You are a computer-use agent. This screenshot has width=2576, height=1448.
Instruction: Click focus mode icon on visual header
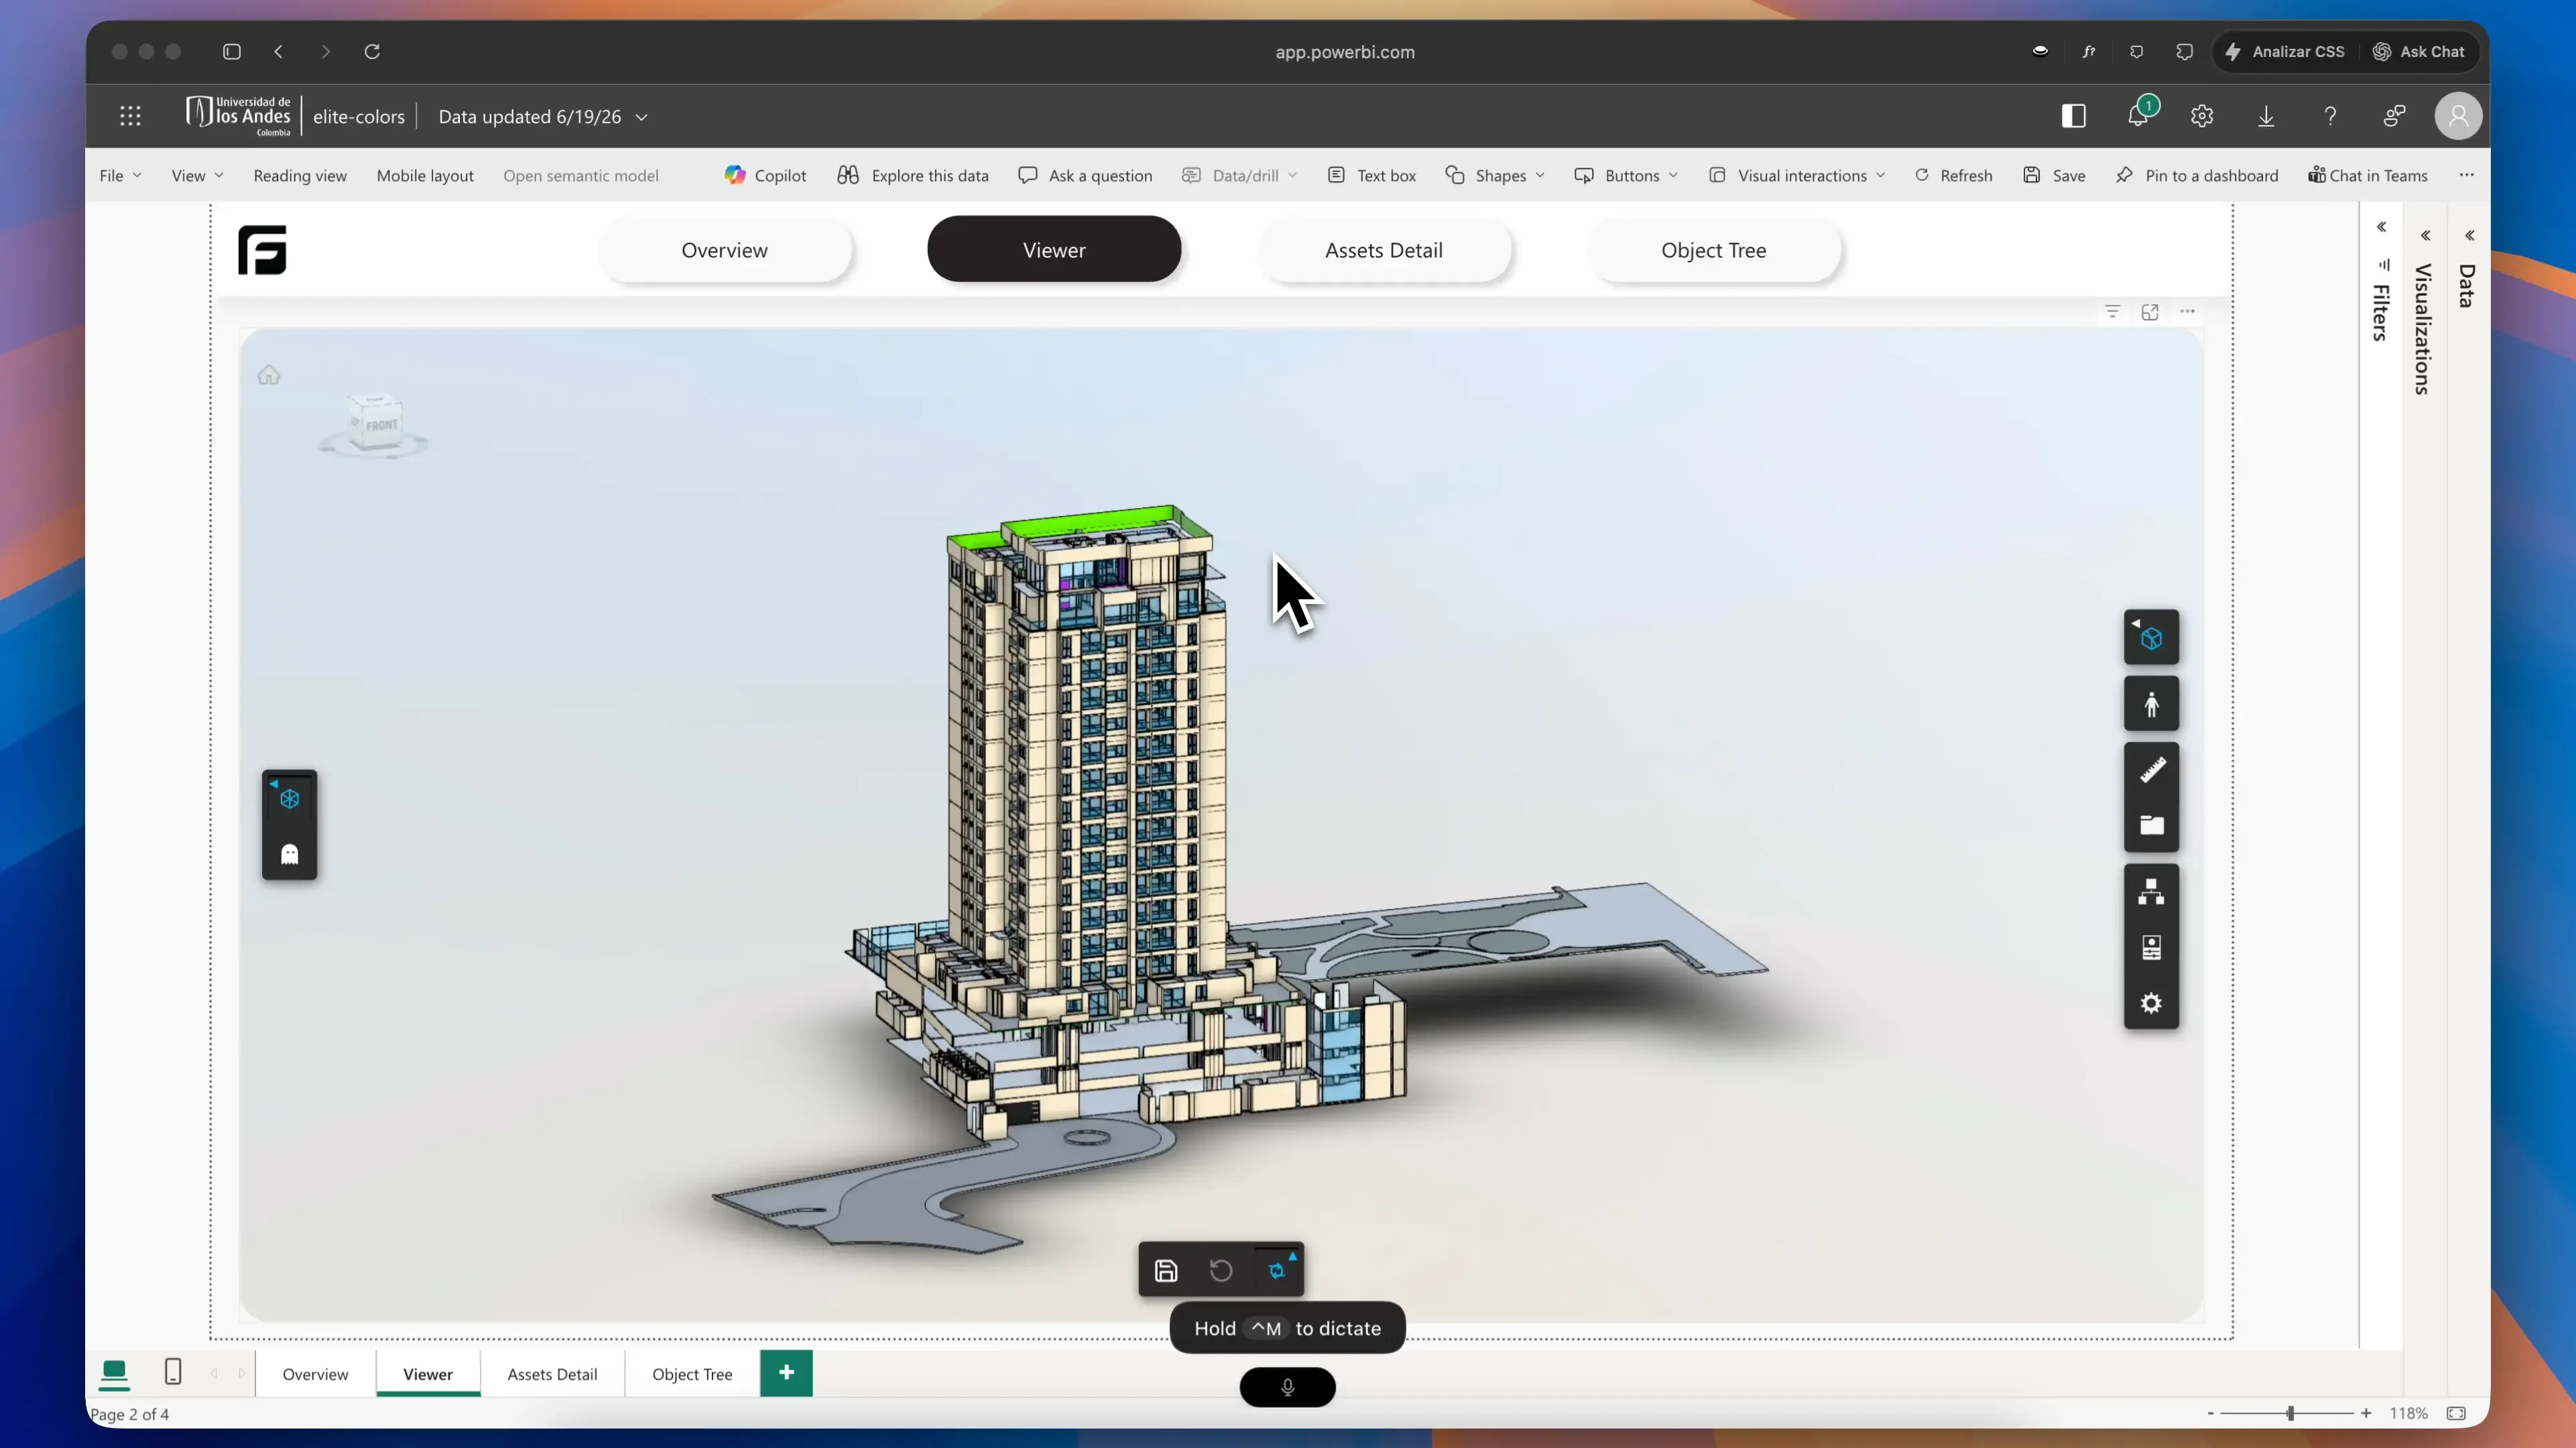[x=2150, y=312]
